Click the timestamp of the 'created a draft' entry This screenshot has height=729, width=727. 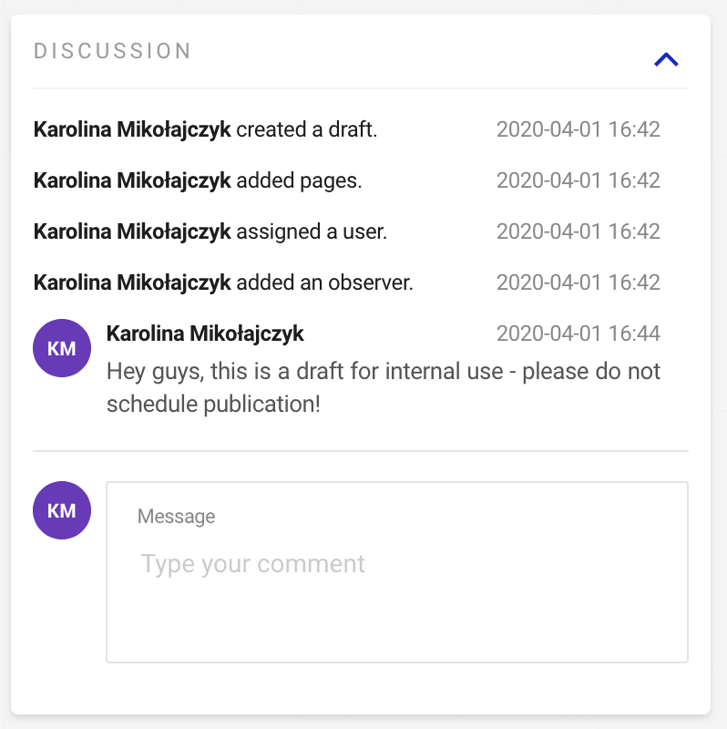pos(579,129)
